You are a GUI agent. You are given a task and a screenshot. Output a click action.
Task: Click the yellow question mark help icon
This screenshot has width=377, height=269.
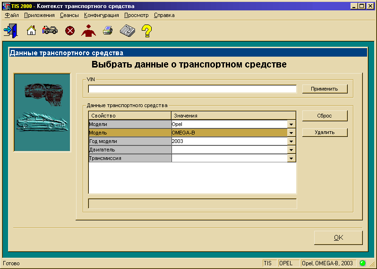click(146, 31)
